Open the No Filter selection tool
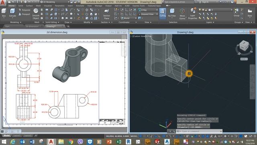257x145 pixels. click(x=172, y=13)
